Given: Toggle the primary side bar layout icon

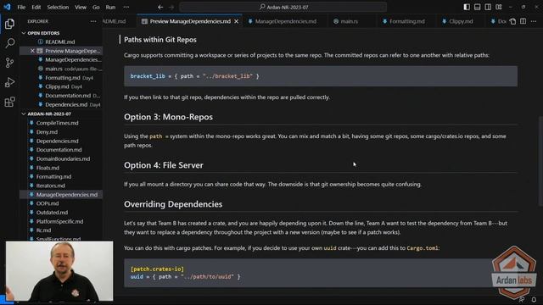Looking at the screenshot, I should (467, 7).
